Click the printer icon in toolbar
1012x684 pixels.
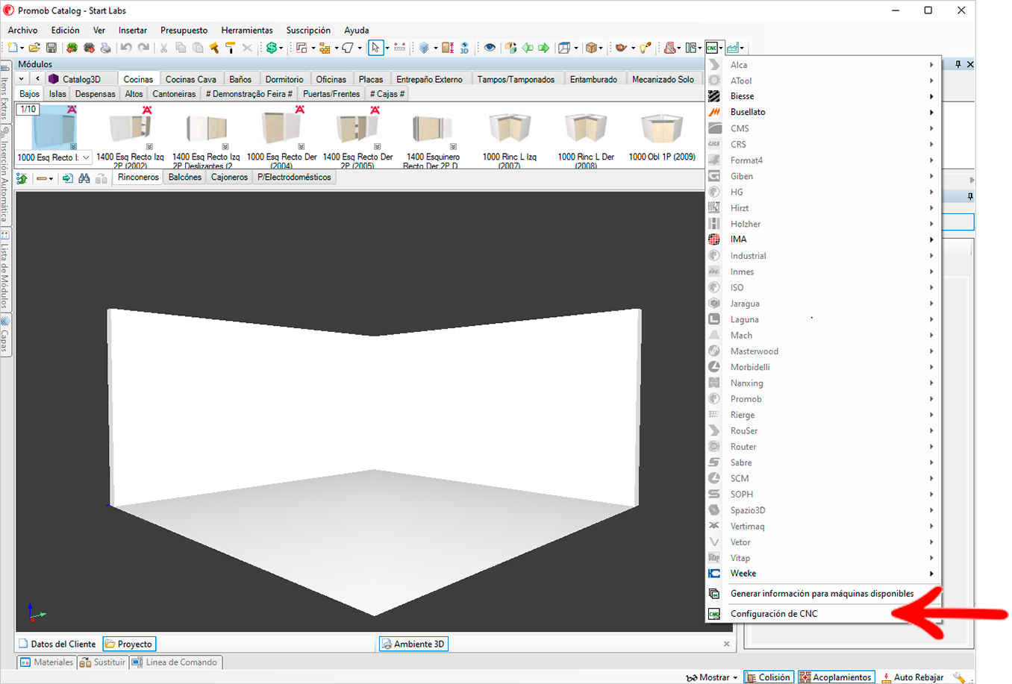(105, 48)
